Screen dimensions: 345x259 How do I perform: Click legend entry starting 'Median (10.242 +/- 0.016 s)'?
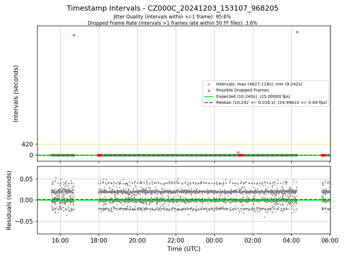tap(271, 102)
